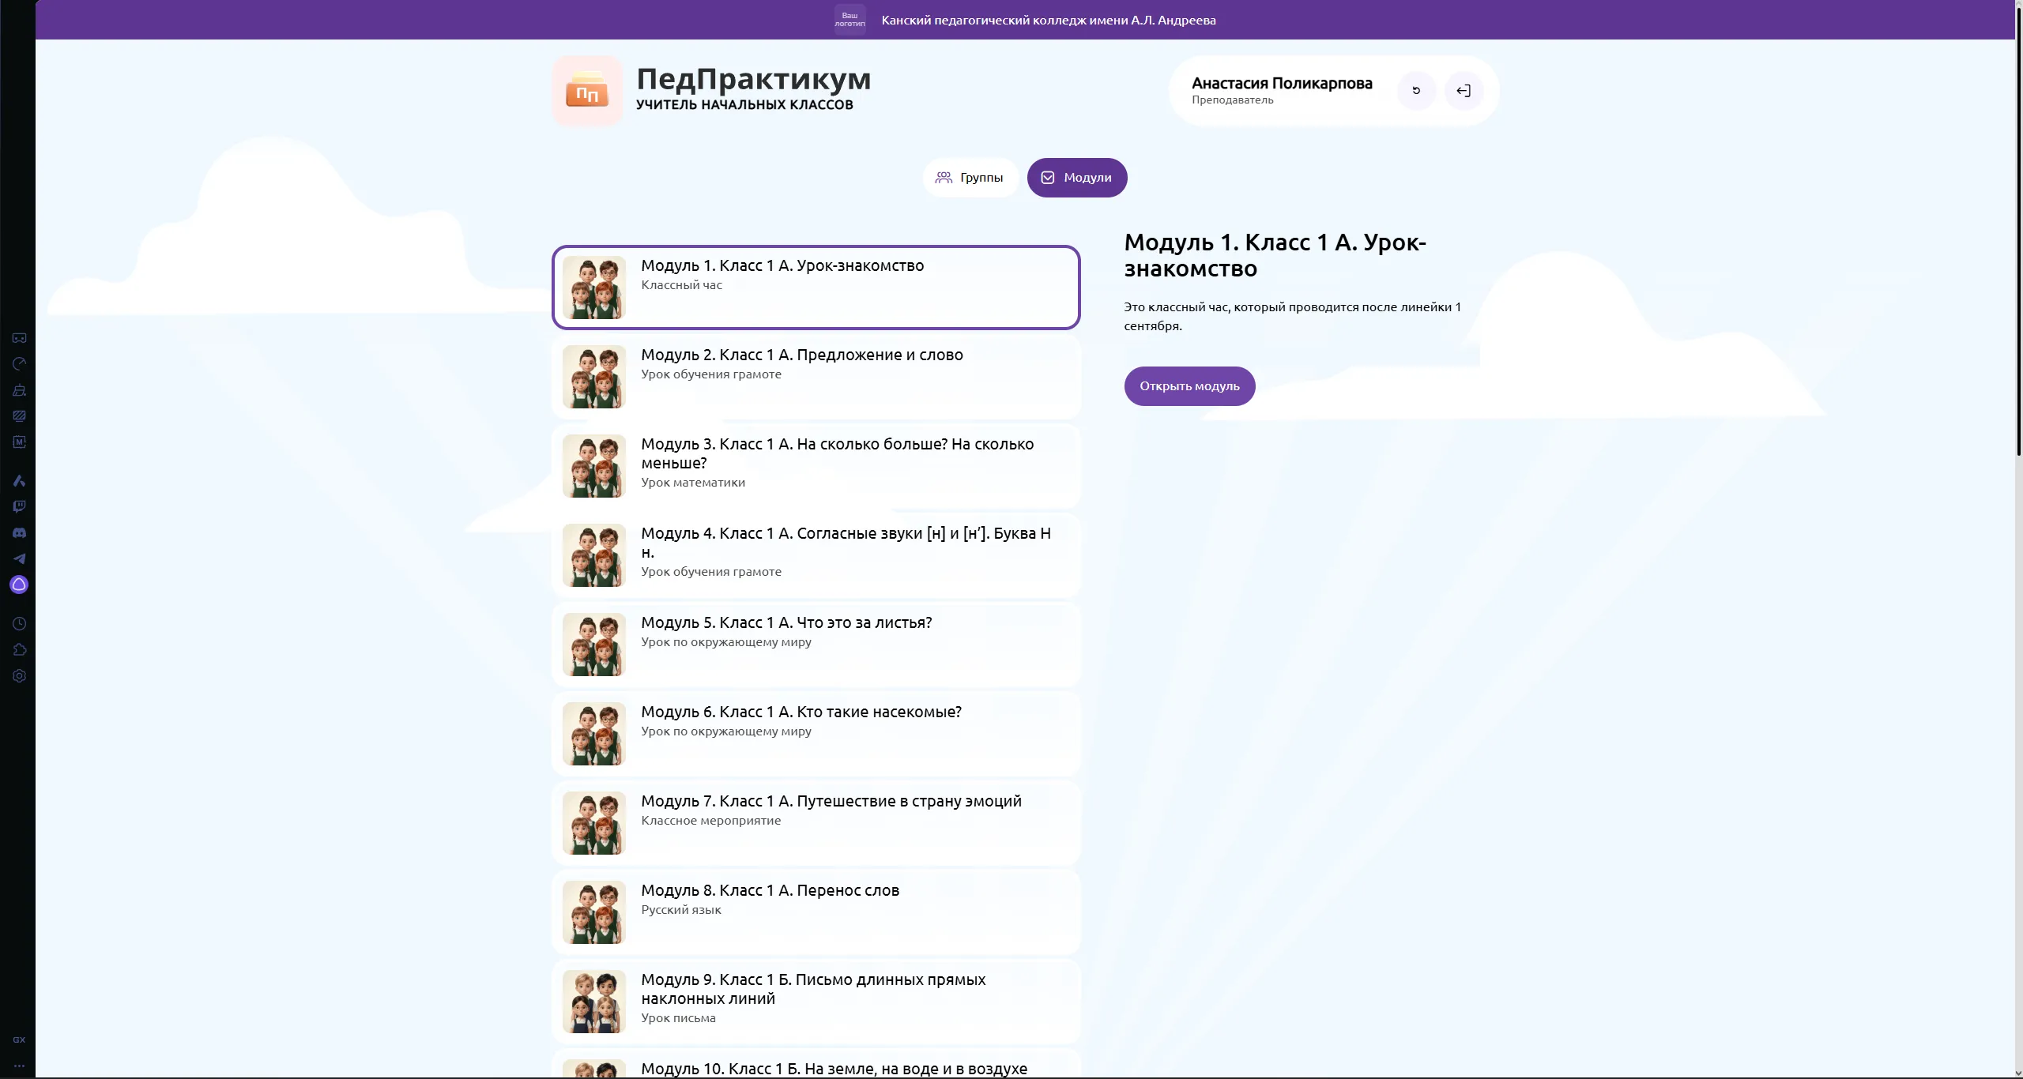Screen dimensions: 2023x1079
Task: Select Модуль 4 Согласные звуки card
Action: tap(816, 555)
